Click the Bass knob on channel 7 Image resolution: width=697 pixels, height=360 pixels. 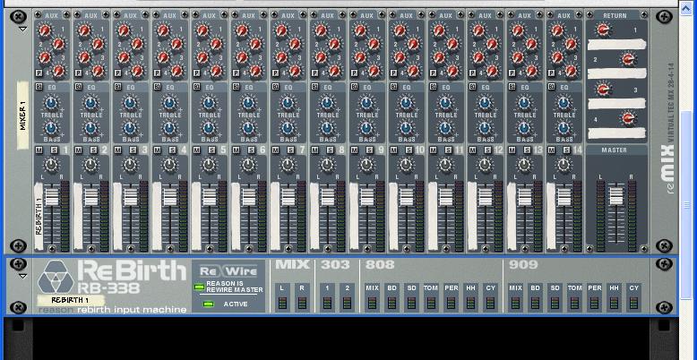[x=288, y=128]
